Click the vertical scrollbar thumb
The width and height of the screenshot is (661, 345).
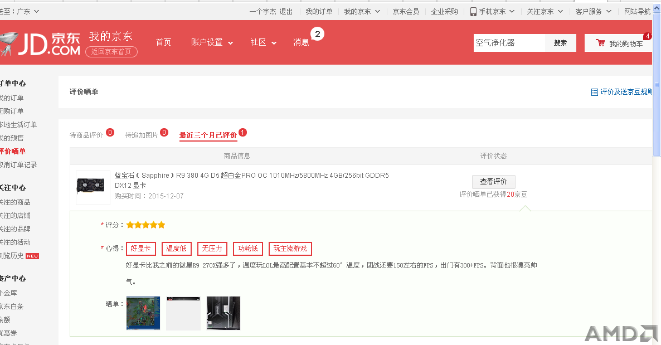pyautogui.click(x=657, y=85)
